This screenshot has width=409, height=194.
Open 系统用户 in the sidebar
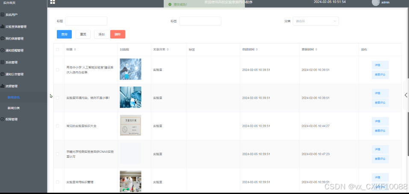[x=24, y=14]
